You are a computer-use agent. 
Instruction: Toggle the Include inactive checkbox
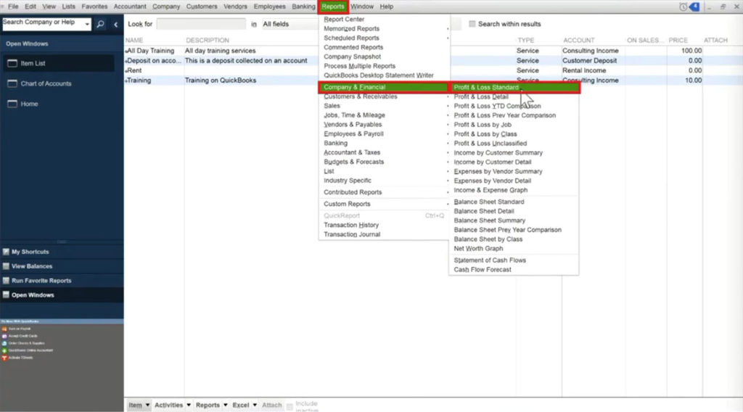[291, 405]
